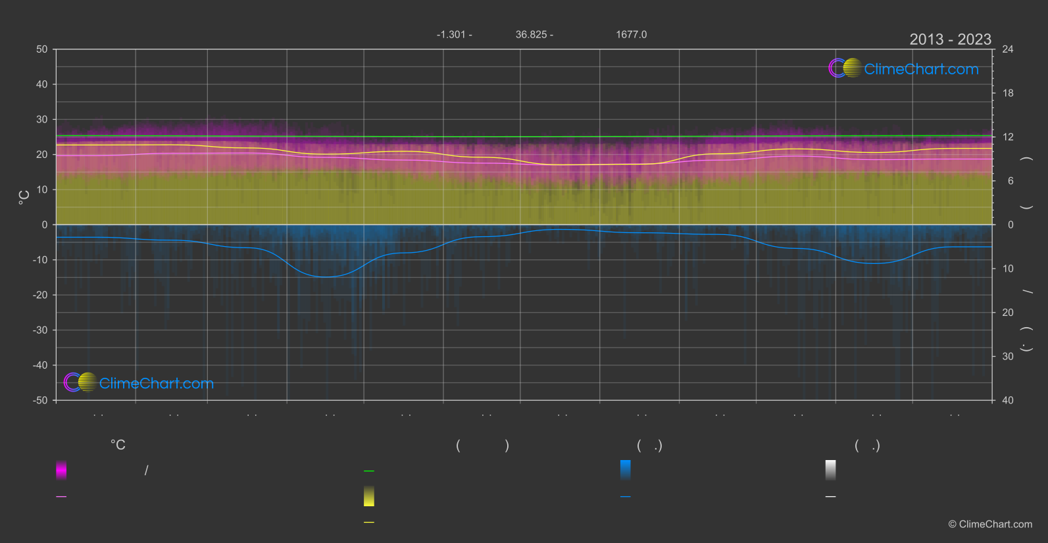This screenshot has width=1048, height=543.
Task: Click the white gradient legend swatch
Action: point(830,470)
